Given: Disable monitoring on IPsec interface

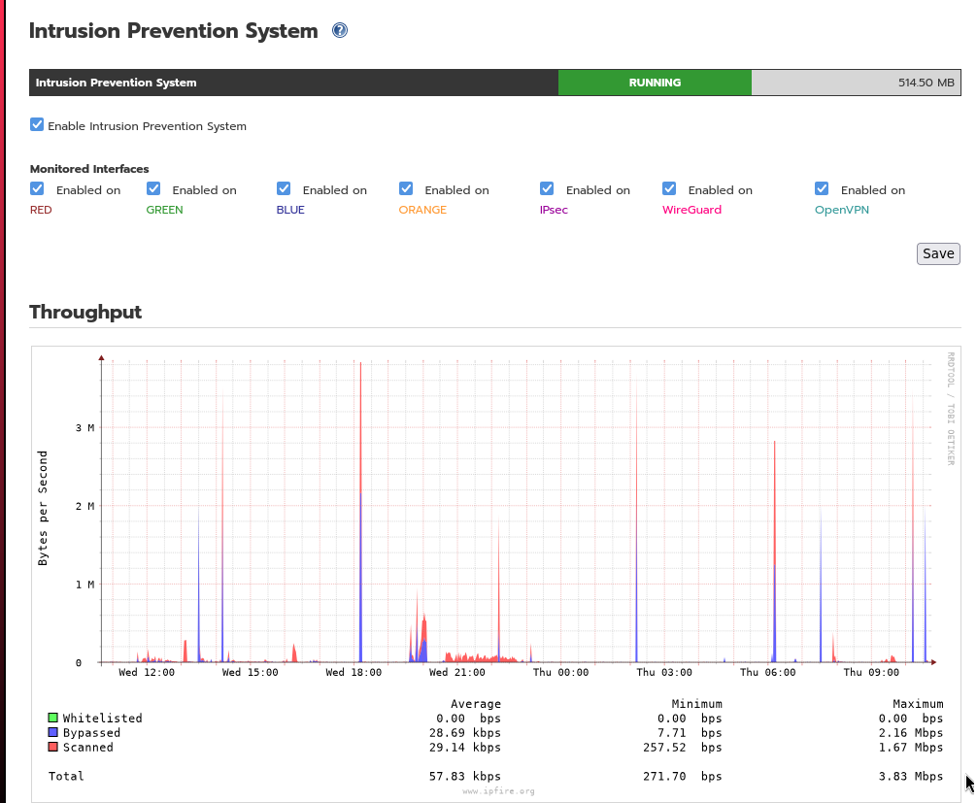Looking at the screenshot, I should 547,188.
